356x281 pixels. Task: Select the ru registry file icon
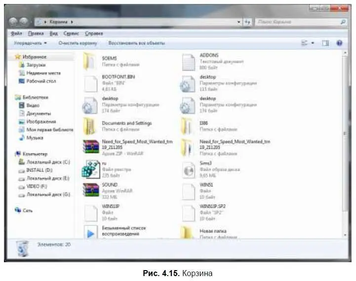coord(90,169)
